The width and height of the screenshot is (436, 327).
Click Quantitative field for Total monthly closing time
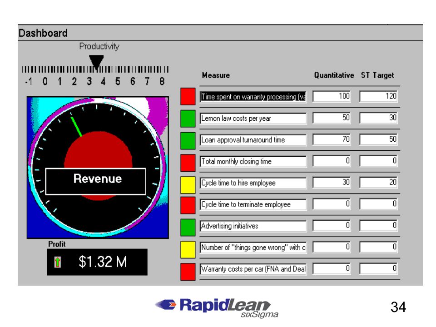pyautogui.click(x=332, y=161)
